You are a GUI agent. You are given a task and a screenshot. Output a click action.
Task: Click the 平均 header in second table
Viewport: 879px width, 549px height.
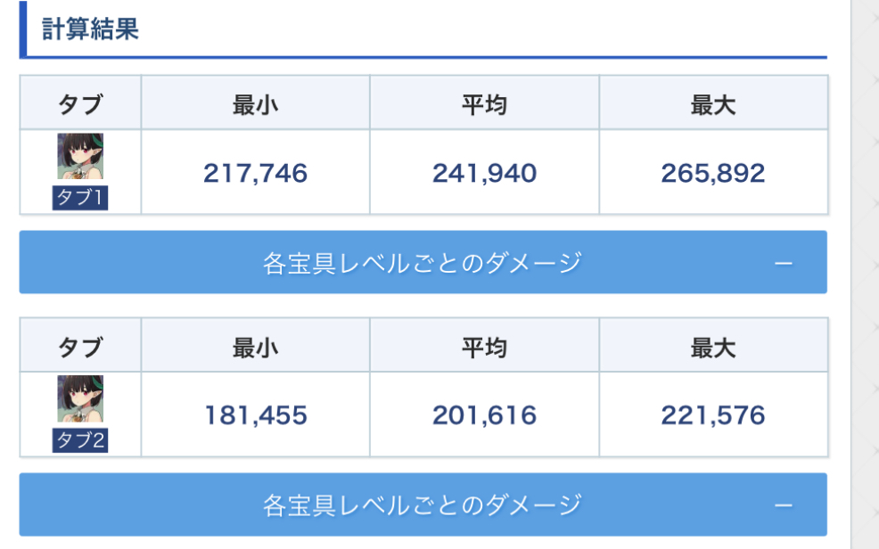coord(484,347)
